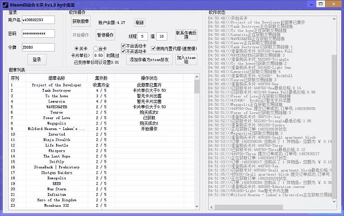Select the Tenrow row
This screenshot has width=344, height=216.
point(101,112)
